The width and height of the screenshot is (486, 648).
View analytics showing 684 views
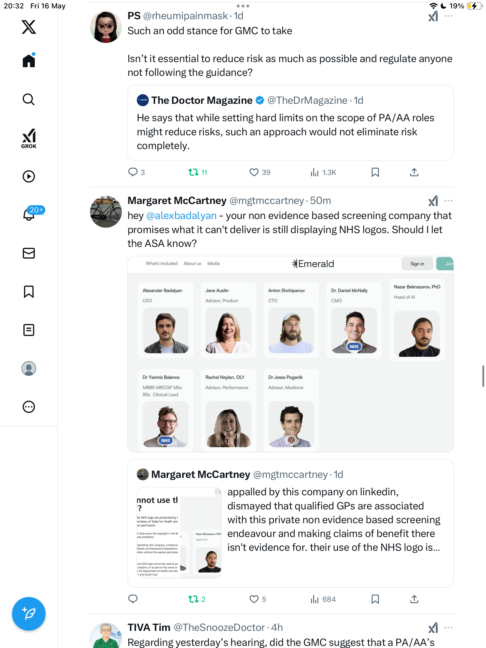tap(323, 599)
